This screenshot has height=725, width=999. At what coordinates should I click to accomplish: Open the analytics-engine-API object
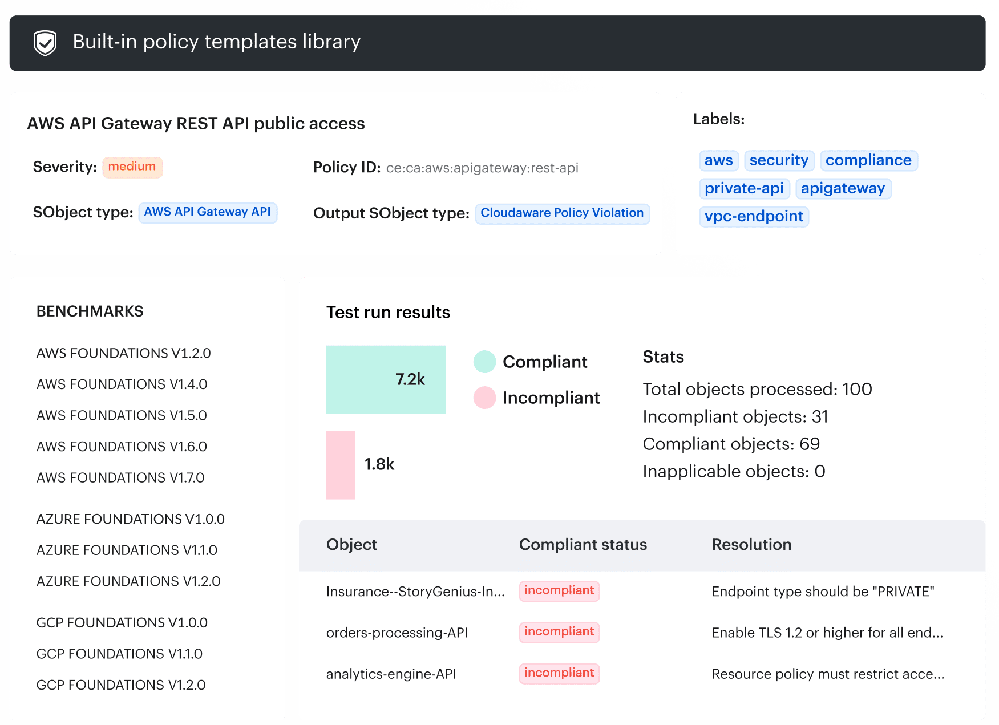(391, 674)
